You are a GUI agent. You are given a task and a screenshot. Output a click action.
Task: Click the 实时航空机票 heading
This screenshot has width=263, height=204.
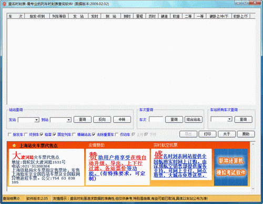[x=165, y=145]
